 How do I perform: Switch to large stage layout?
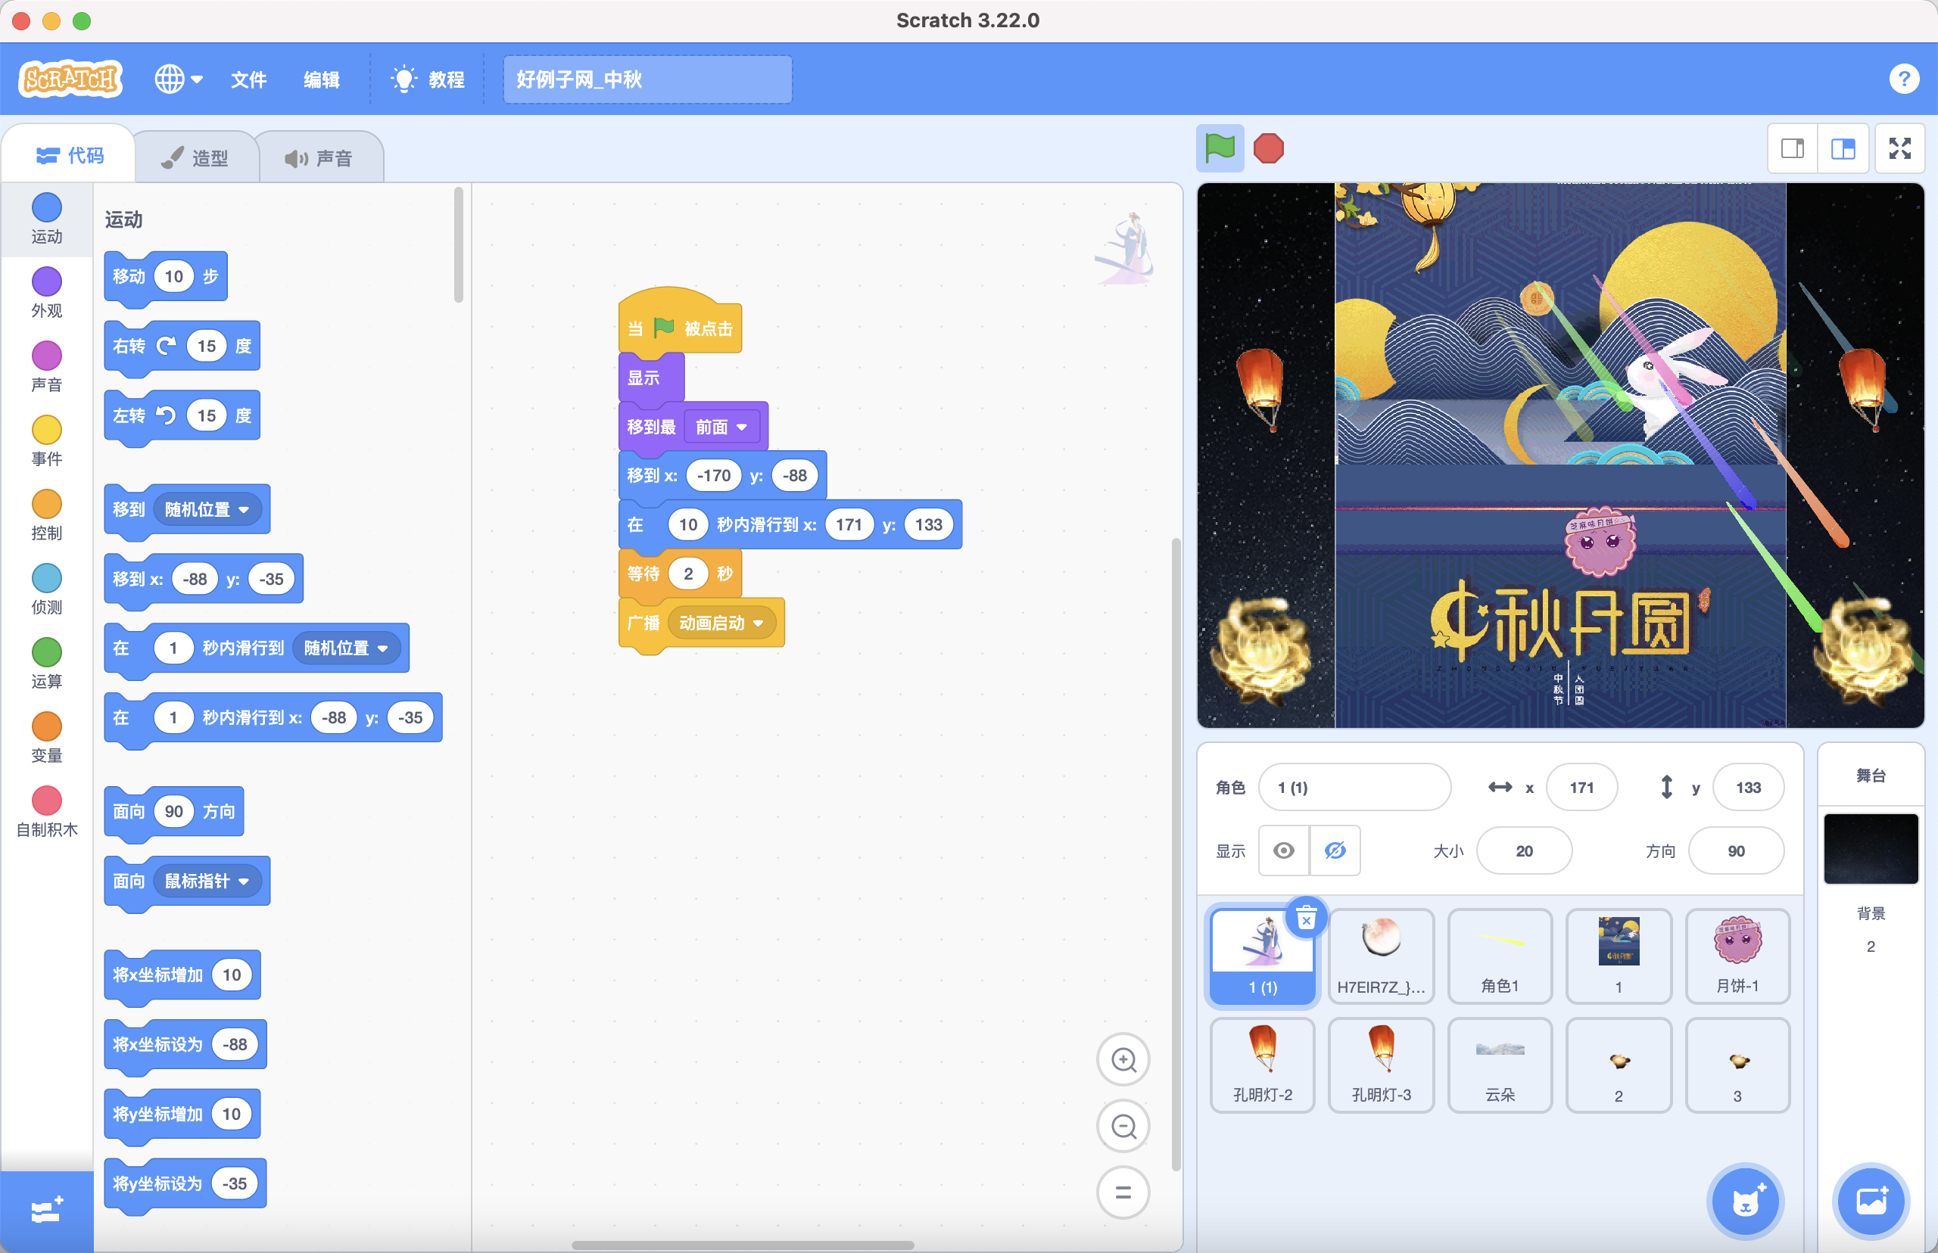tap(1843, 148)
